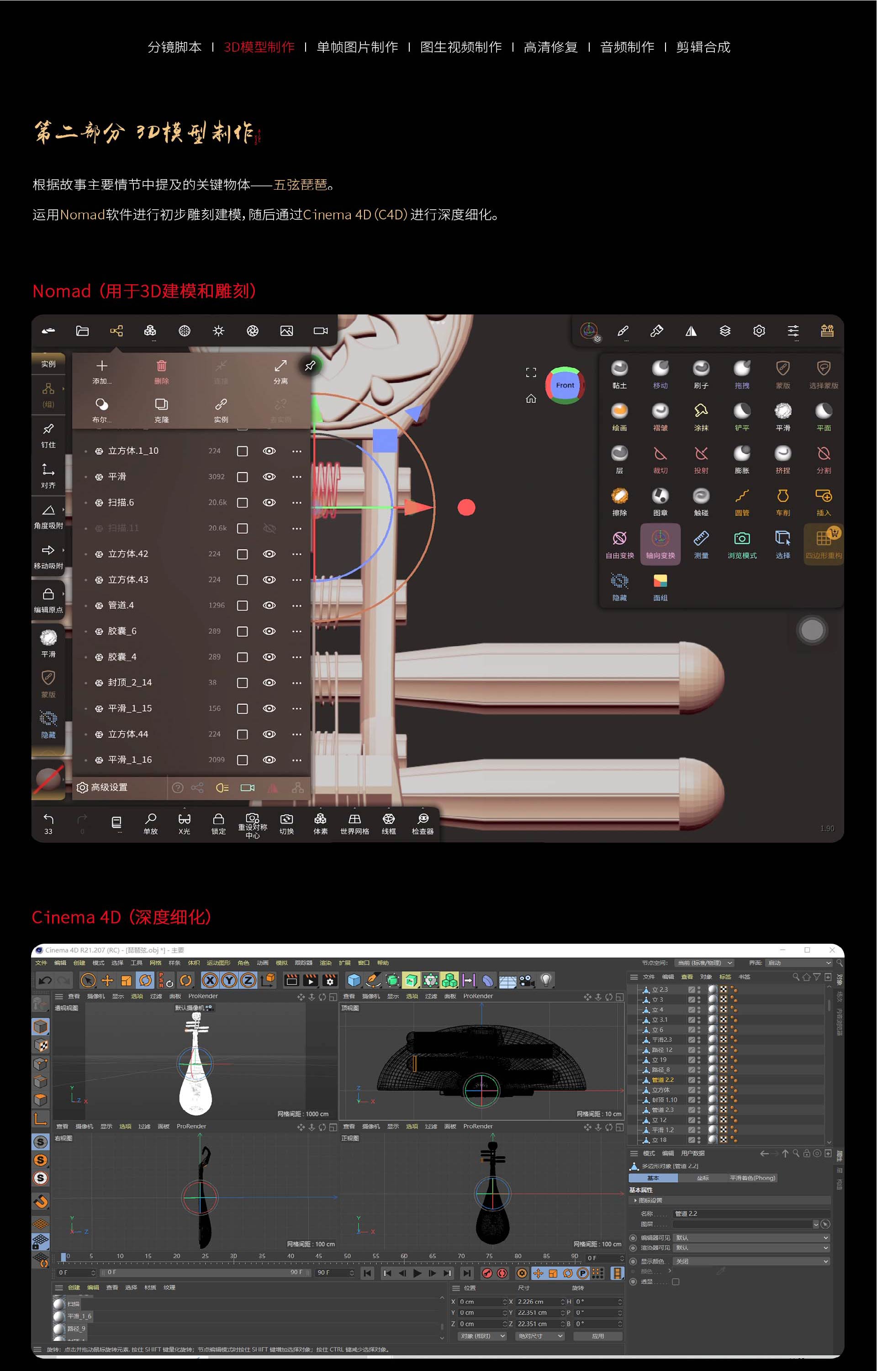The height and width of the screenshot is (1371, 877).
Task: Check the selection box for 管道.4
Action: (242, 606)
